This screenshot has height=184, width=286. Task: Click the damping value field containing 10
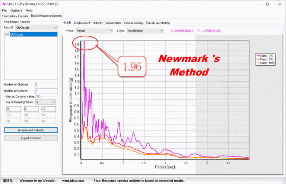pos(48,109)
